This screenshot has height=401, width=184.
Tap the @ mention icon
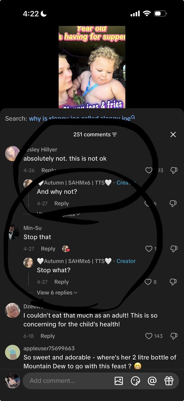pyautogui.click(x=152, y=381)
